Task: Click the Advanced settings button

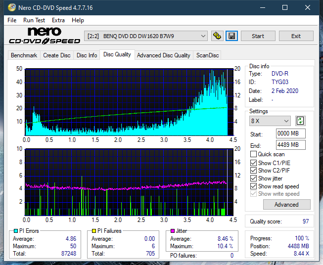Action: coord(286,205)
